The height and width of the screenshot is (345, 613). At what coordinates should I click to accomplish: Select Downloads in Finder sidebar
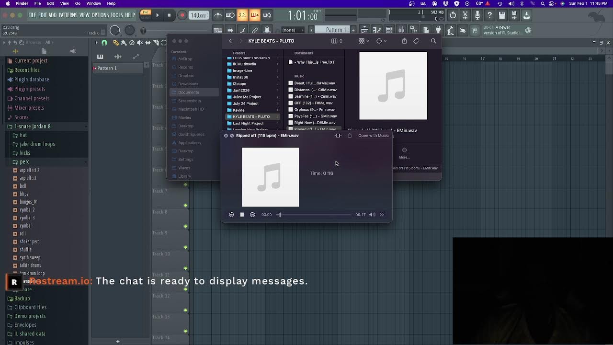(188, 84)
